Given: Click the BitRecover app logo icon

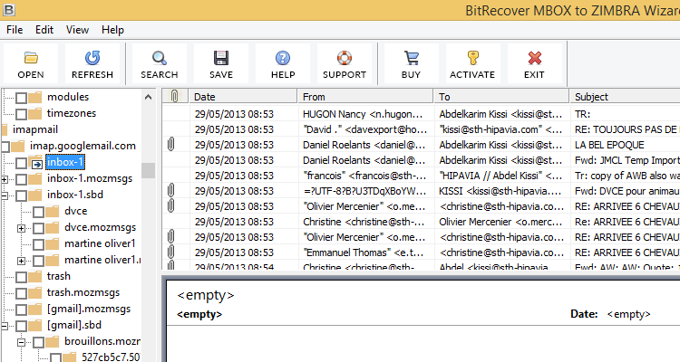Looking at the screenshot, I should [9, 9].
